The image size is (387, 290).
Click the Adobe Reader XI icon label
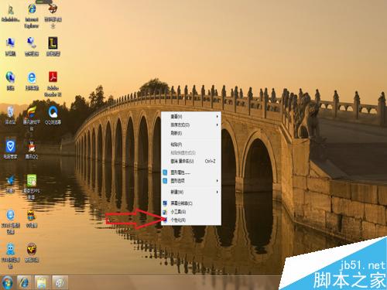[x=53, y=91]
